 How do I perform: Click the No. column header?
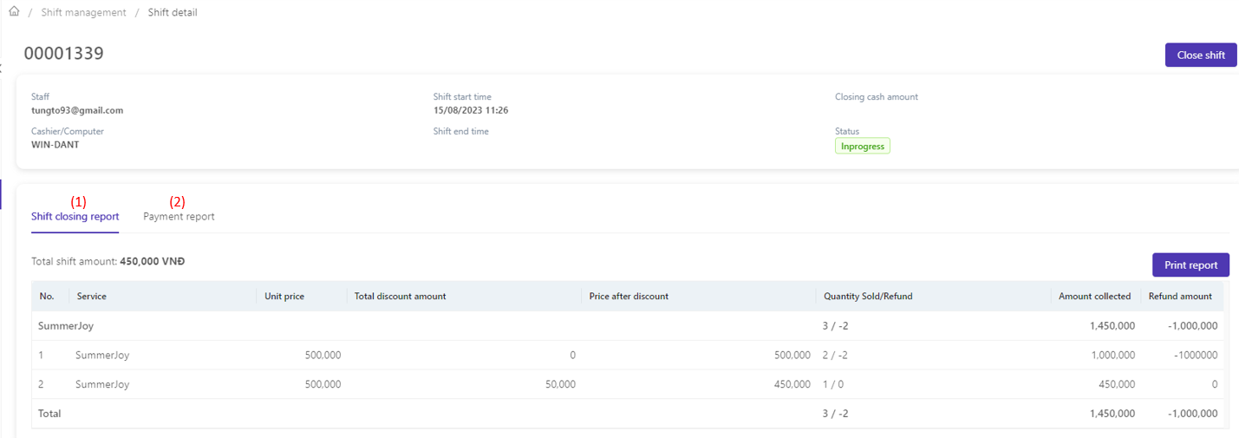[48, 297]
